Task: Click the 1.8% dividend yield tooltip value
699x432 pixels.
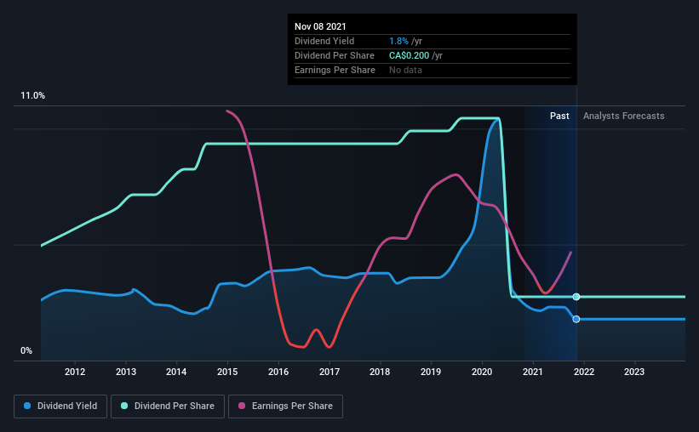Action: (398, 41)
